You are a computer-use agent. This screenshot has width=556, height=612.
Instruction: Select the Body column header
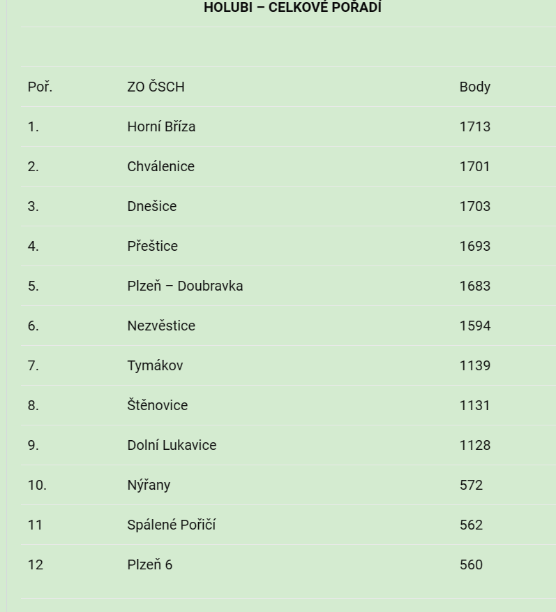[x=475, y=87]
